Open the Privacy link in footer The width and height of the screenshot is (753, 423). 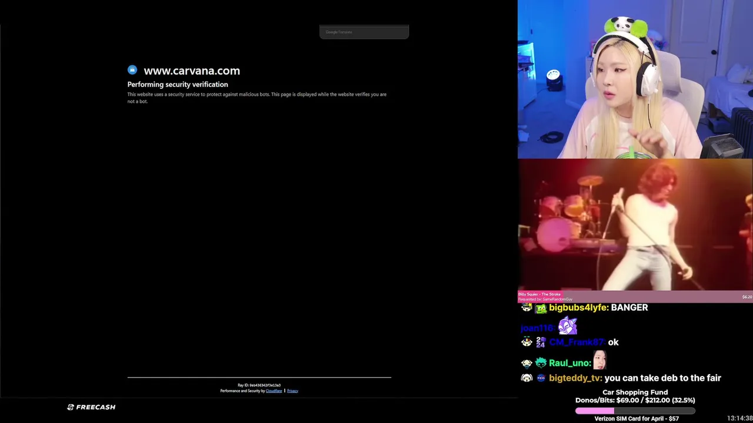[x=292, y=391]
